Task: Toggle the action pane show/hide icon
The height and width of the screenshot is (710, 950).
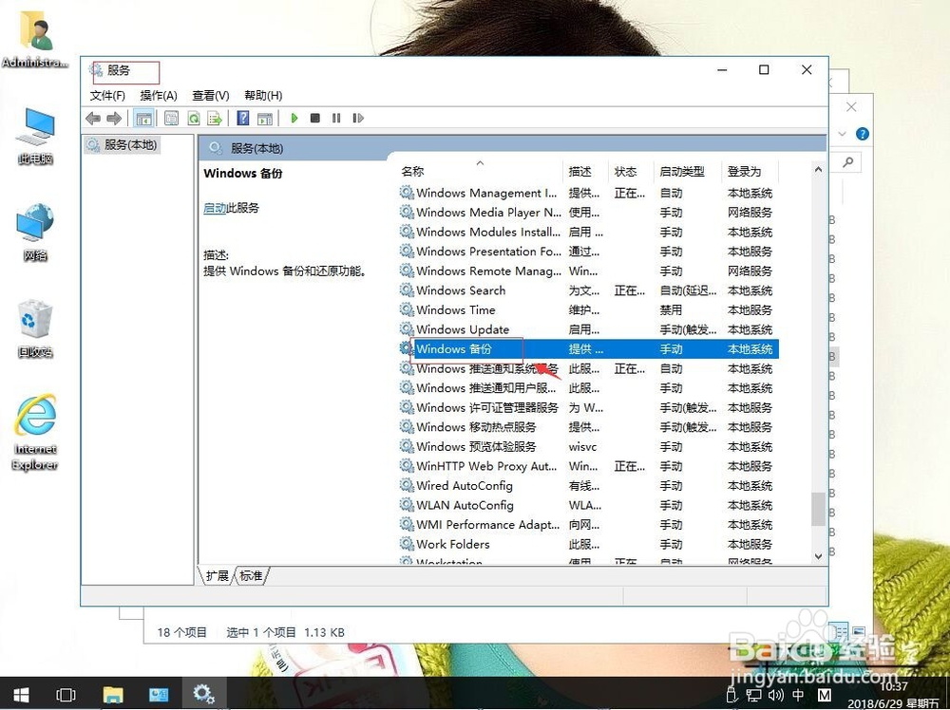Action: coord(265,118)
